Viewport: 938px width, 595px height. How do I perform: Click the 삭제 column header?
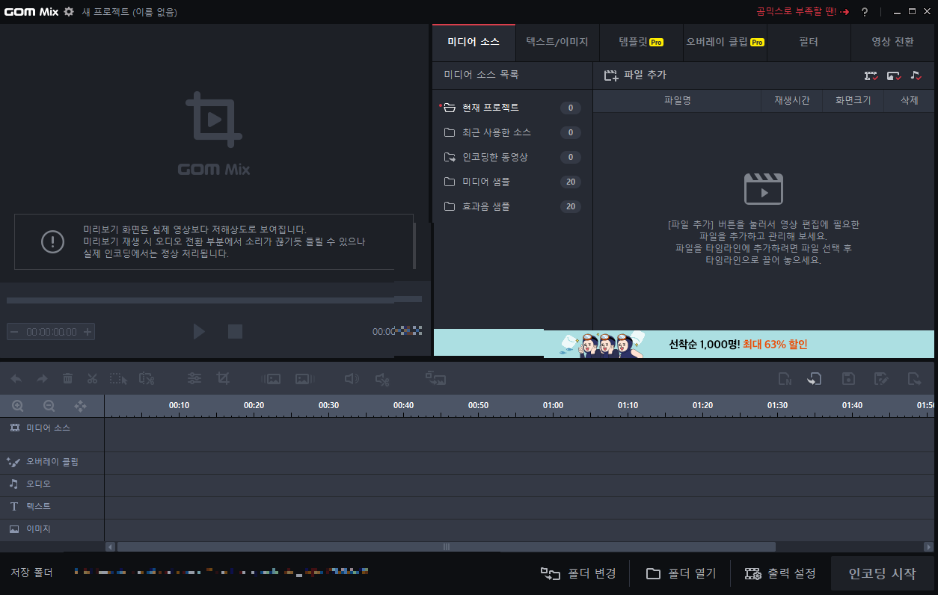(909, 100)
